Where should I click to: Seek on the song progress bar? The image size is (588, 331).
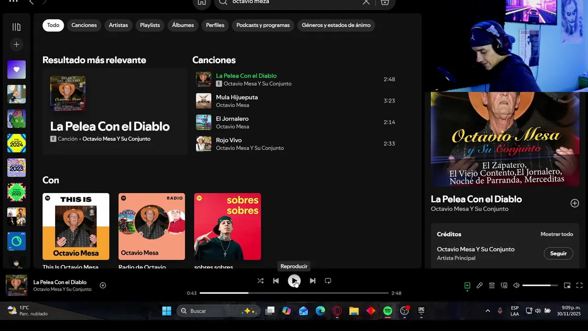(x=294, y=293)
